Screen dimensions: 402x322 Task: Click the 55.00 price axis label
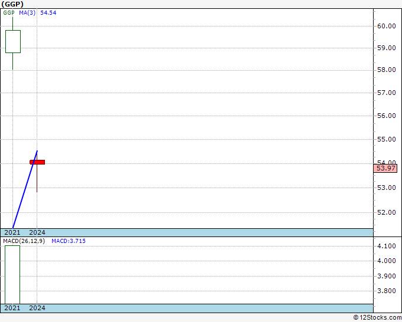tap(387, 139)
